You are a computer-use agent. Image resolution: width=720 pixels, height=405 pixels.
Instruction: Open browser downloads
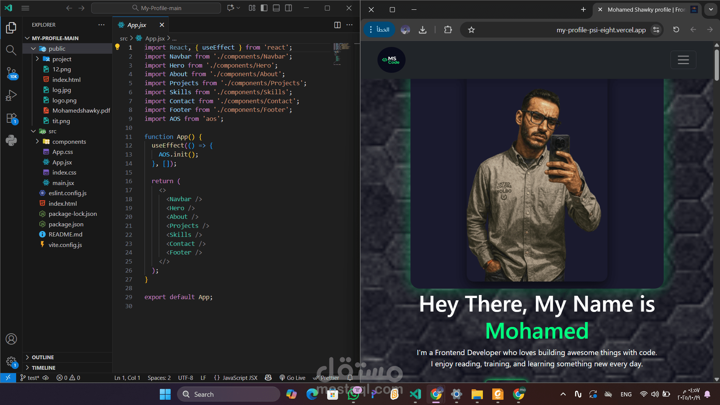tap(423, 30)
